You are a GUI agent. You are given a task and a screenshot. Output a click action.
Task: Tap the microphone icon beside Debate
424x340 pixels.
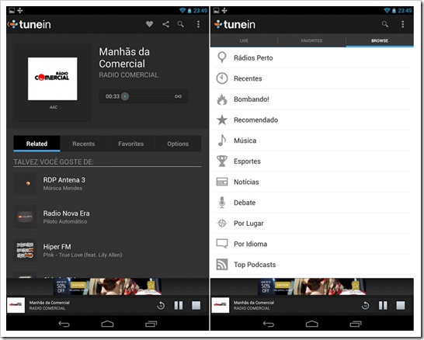[x=222, y=203]
